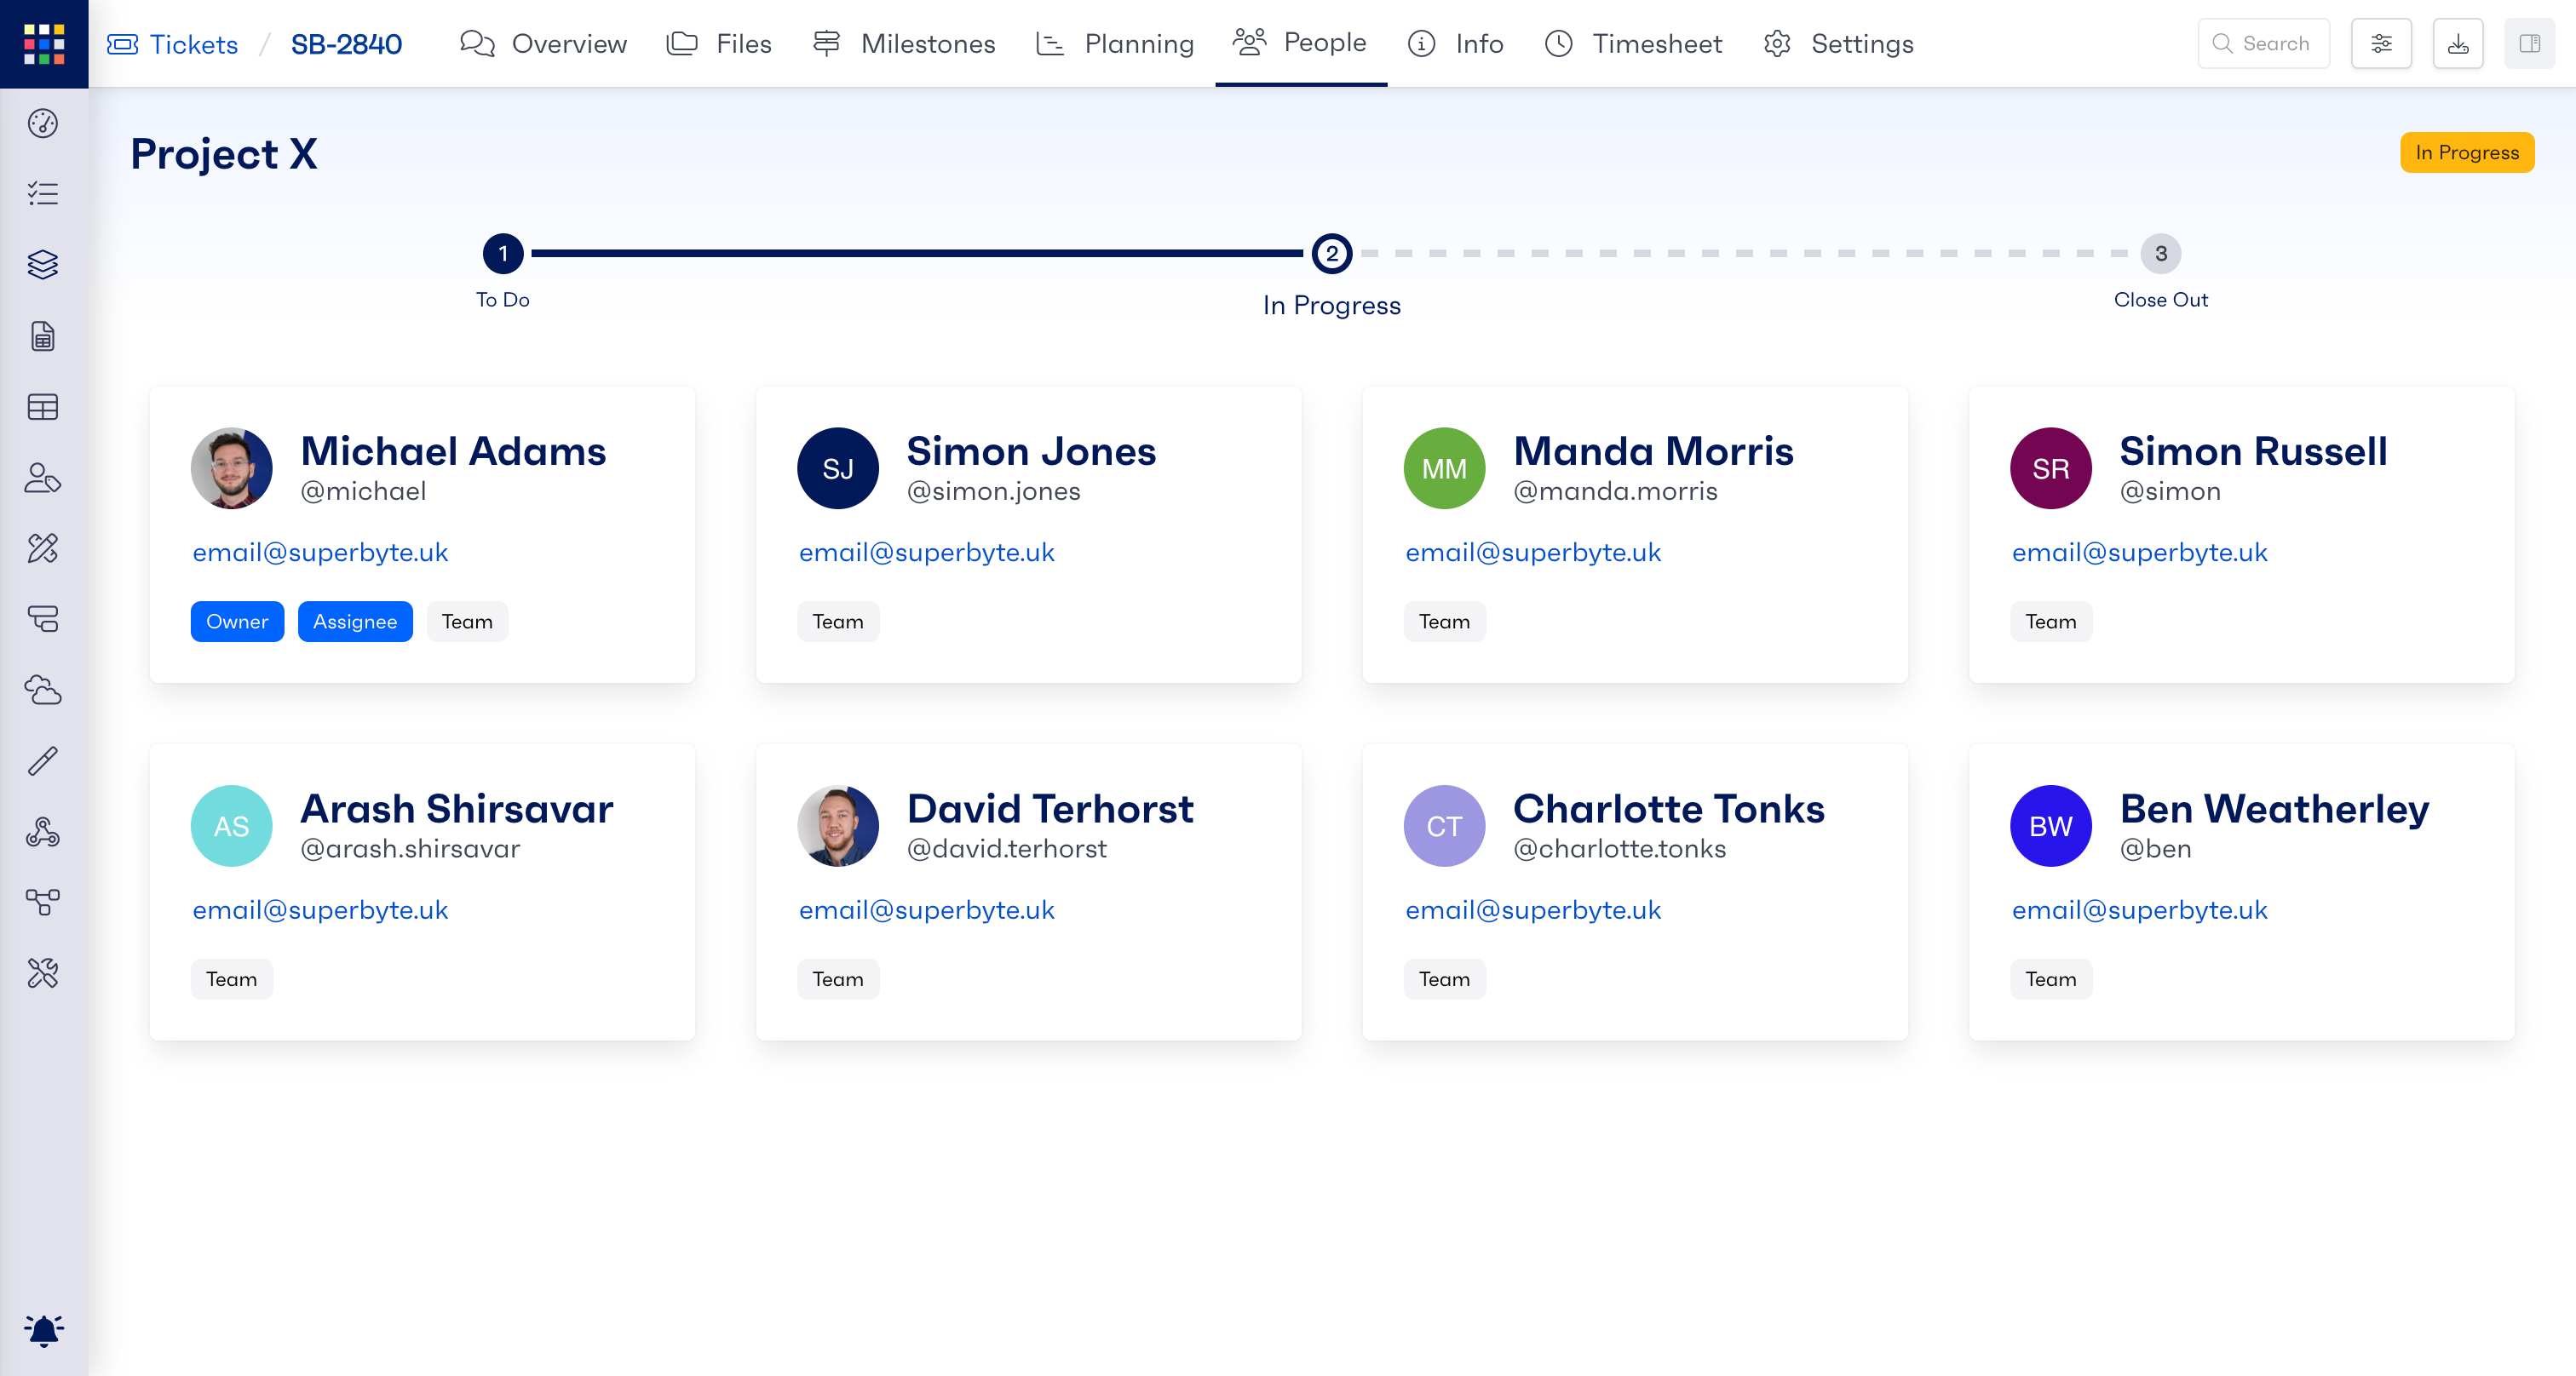
Task: Select step 3 Close Out marker
Action: tap(2161, 254)
